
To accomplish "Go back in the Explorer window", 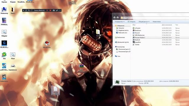I will pyautogui.click(x=114, y=18).
